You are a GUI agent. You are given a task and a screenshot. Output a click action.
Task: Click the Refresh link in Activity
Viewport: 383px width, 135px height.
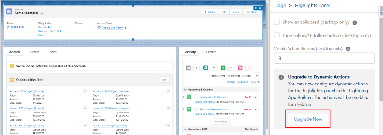coord(230,82)
